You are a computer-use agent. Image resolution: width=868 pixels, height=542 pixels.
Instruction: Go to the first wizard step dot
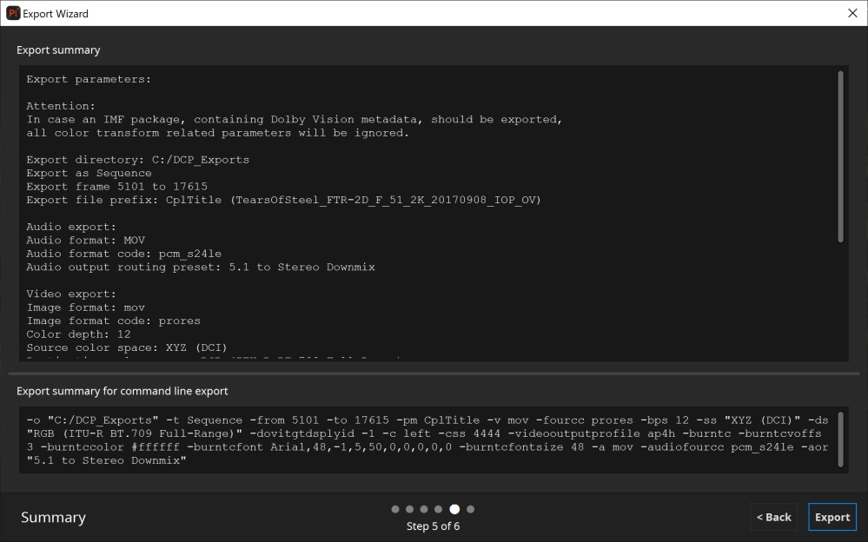395,509
